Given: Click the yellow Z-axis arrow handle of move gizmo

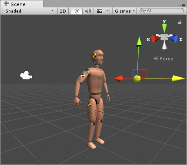Looking at the screenshot, I should coord(178,79).
